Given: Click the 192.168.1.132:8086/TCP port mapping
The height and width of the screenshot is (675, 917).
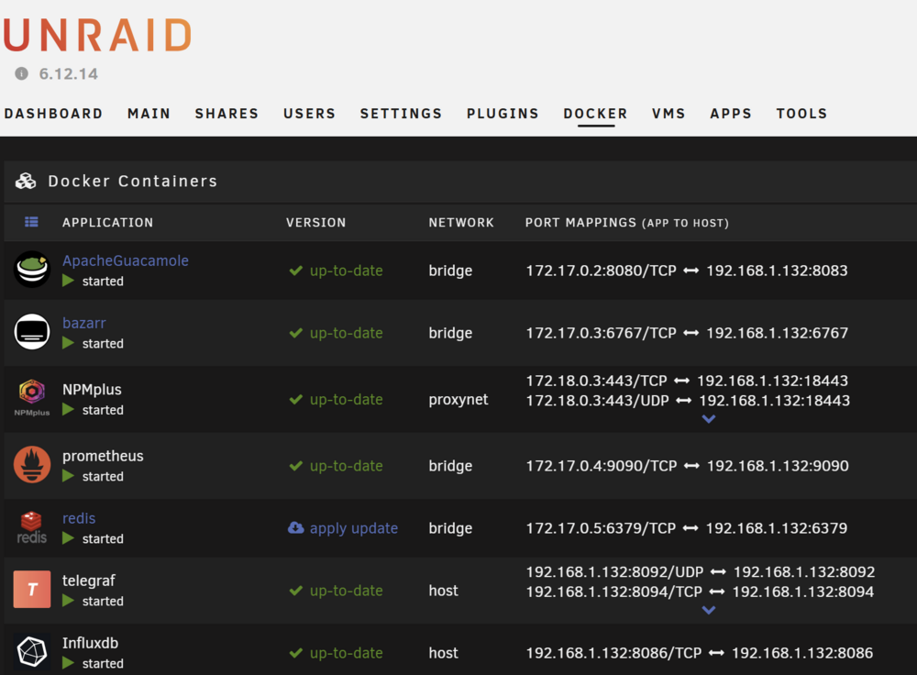Looking at the screenshot, I should pos(613,653).
